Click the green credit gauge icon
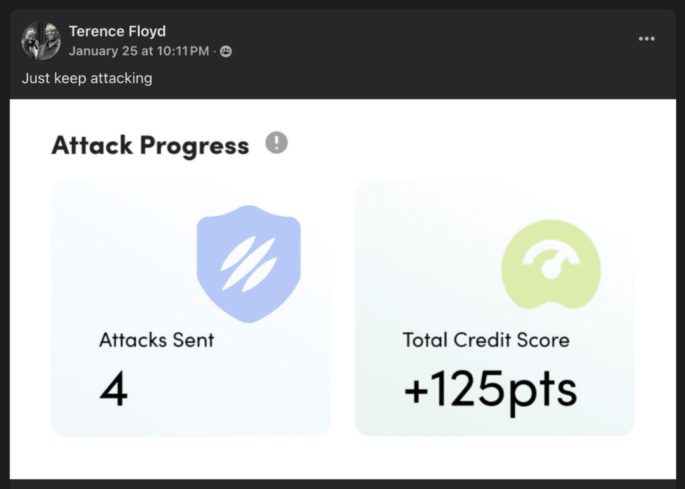 [x=551, y=265]
